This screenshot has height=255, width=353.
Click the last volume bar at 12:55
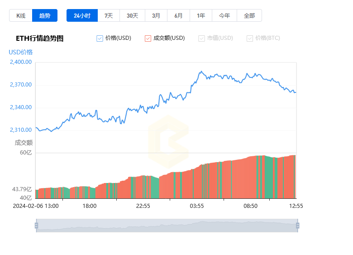click(x=295, y=177)
